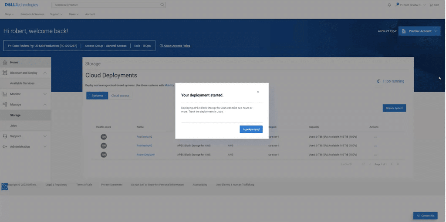Switch to the Cloud access tab
The width and height of the screenshot is (446, 222).
(x=120, y=96)
